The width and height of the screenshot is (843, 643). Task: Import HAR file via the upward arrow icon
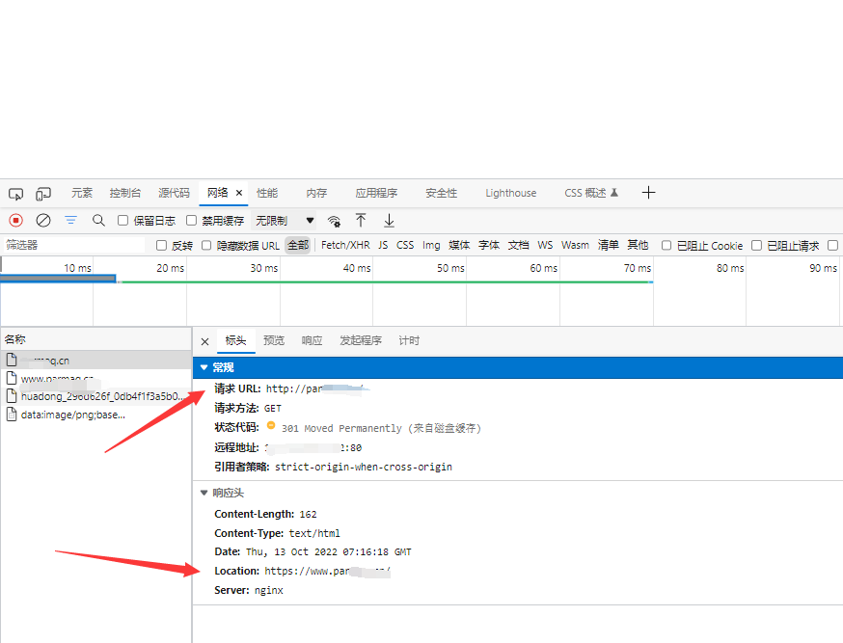pyautogui.click(x=361, y=221)
